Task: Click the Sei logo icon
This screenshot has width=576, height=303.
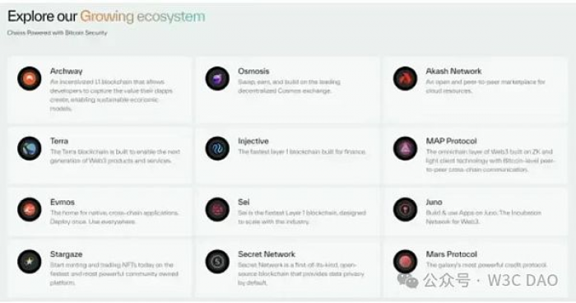Action: tap(217, 209)
